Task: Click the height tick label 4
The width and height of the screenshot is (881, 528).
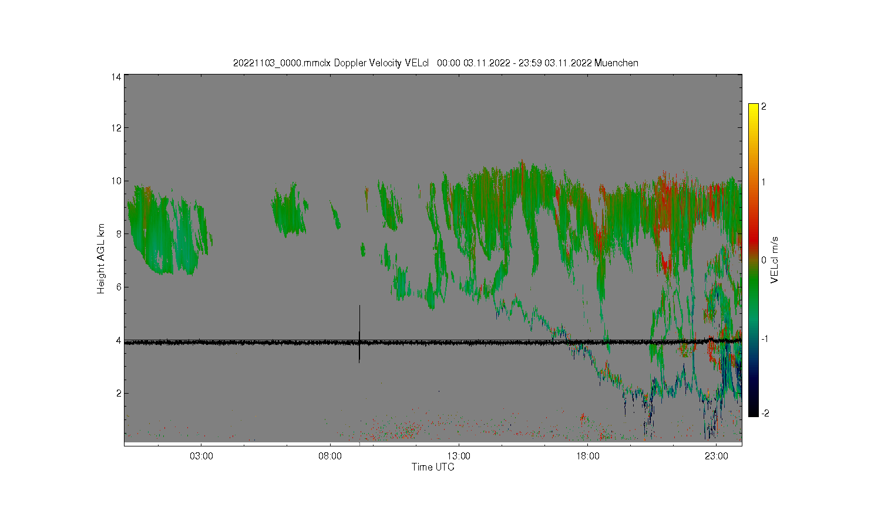Action: [x=119, y=340]
